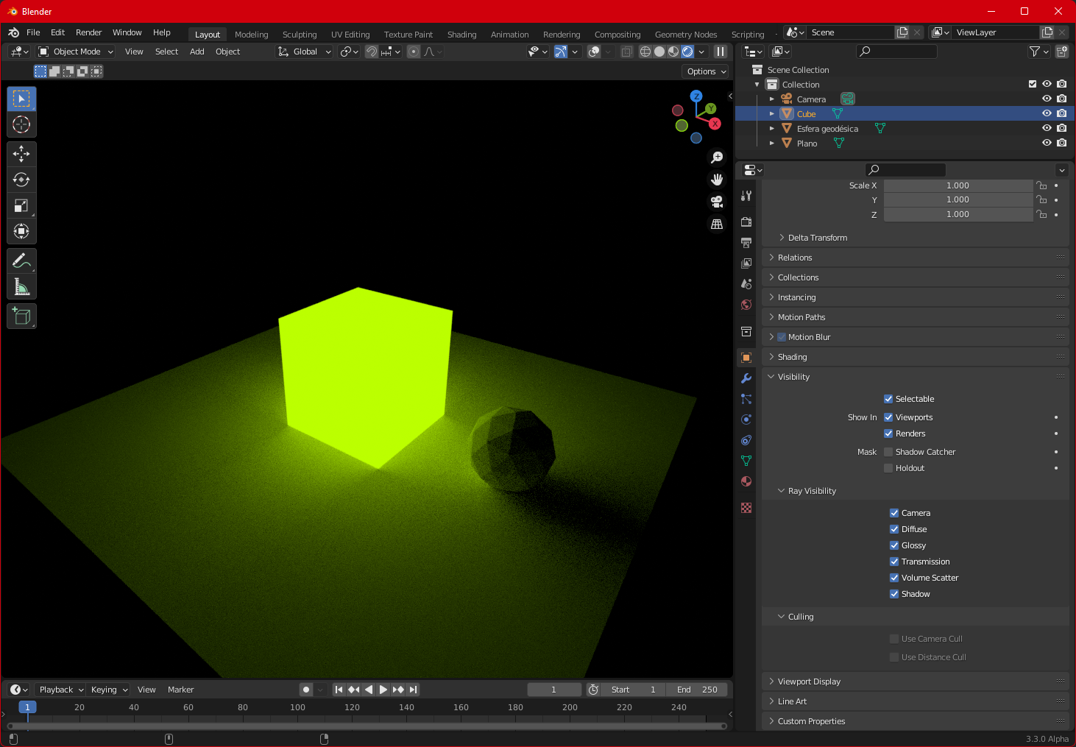The height and width of the screenshot is (747, 1076).
Task: Disable the Renders checkbox
Action: pyautogui.click(x=888, y=433)
